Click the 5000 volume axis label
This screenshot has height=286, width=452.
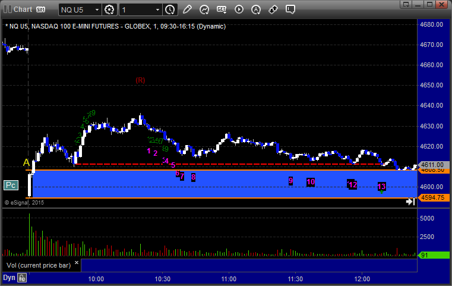[427, 218]
